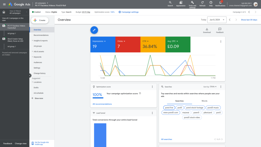Viewport: 261px width, 147px height.
Task: Click the Refresh icon
Action: point(202,3)
